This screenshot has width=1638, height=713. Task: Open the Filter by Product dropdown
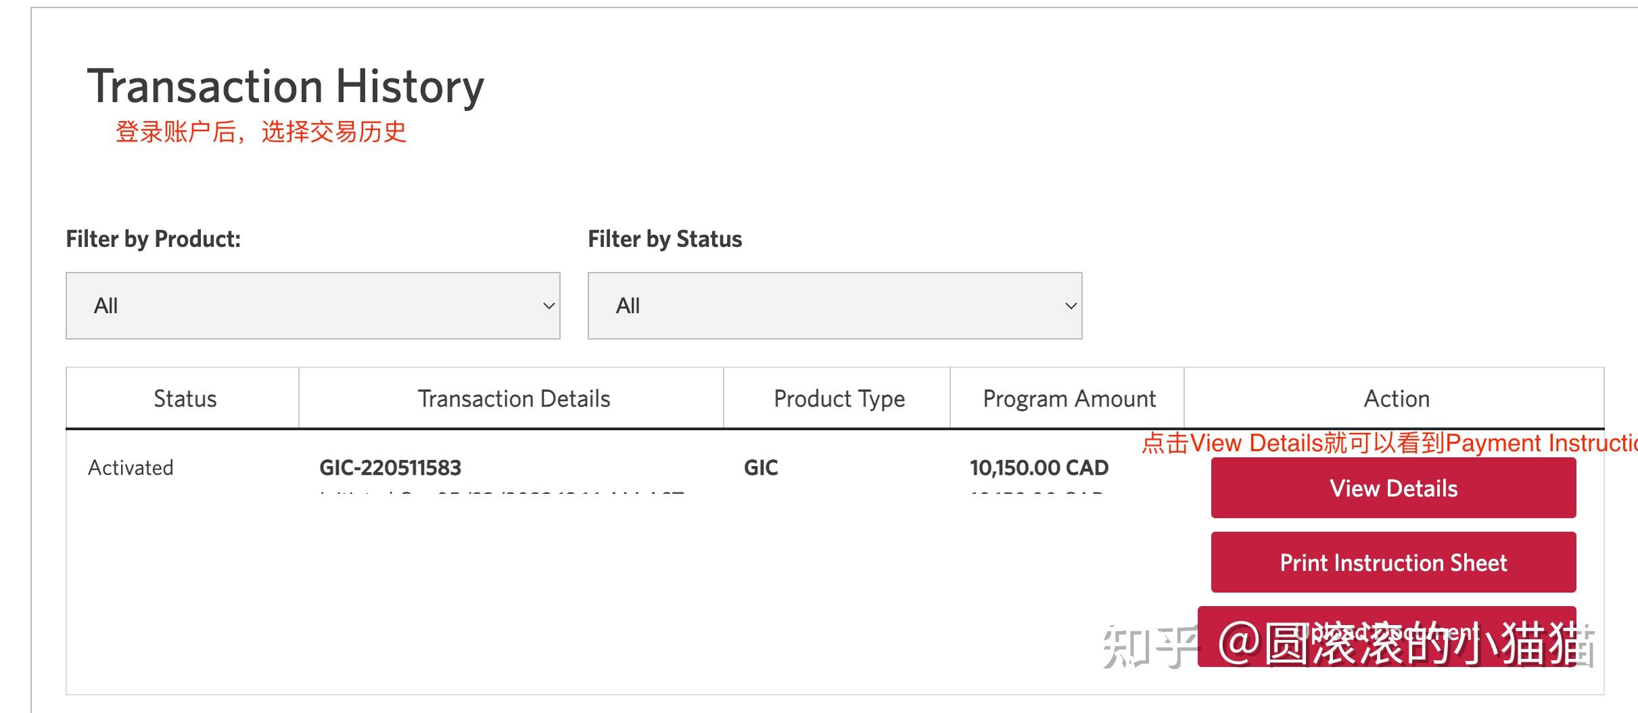click(x=313, y=306)
